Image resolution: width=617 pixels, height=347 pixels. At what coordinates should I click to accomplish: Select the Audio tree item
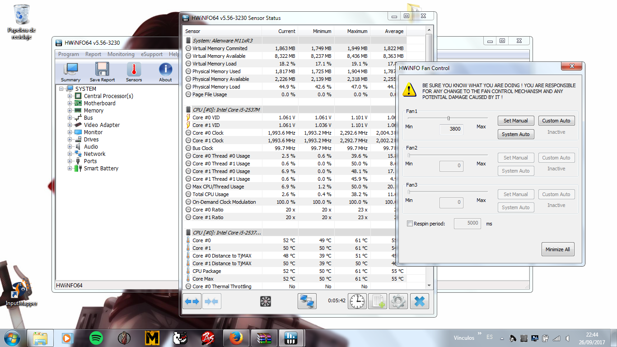pyautogui.click(x=91, y=146)
